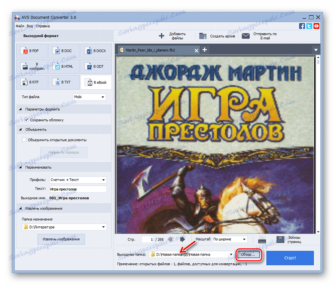Select the To PDF output format

pyautogui.click(x=32, y=51)
